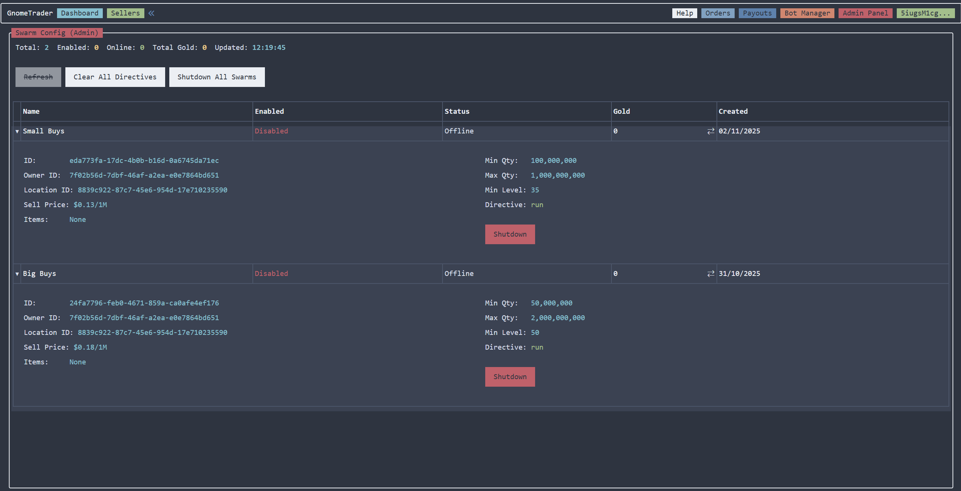Click the $0.18/1M sell price
The image size is (961, 491).
pos(90,347)
